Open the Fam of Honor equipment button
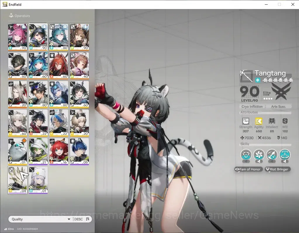 pyautogui.click(x=249, y=169)
